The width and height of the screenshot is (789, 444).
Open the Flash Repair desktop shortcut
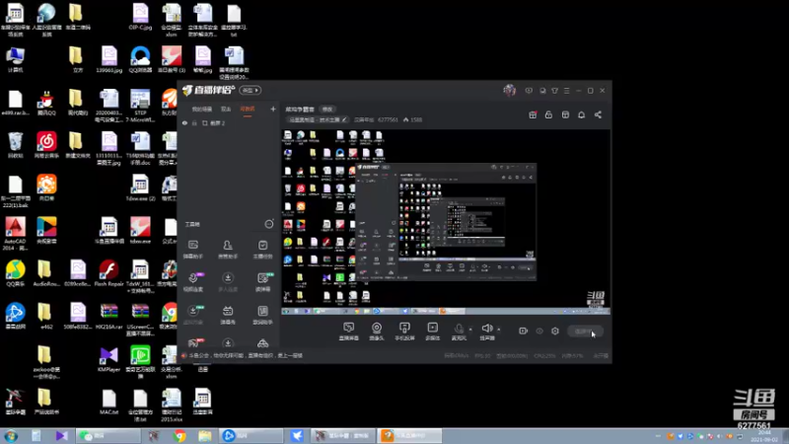coord(108,274)
